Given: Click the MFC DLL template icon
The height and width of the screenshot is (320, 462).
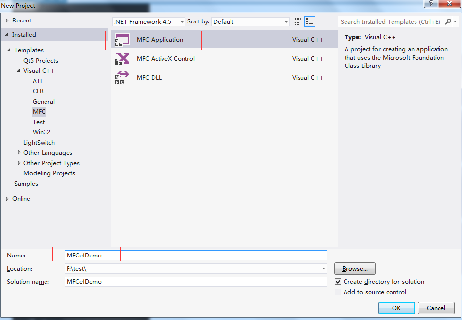Looking at the screenshot, I should tap(122, 78).
